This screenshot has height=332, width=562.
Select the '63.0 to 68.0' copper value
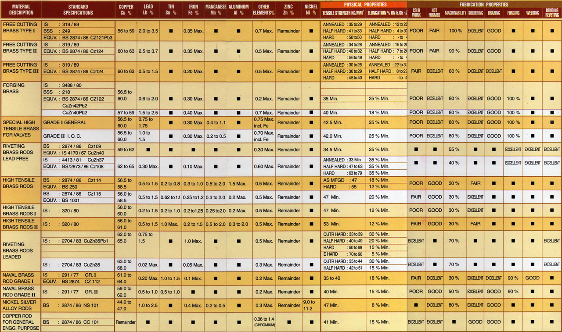click(x=125, y=264)
